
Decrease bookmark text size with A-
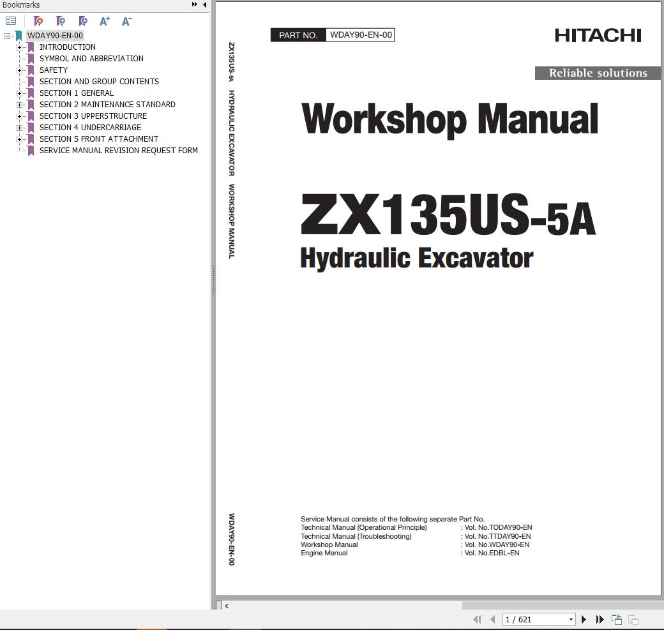(x=126, y=21)
